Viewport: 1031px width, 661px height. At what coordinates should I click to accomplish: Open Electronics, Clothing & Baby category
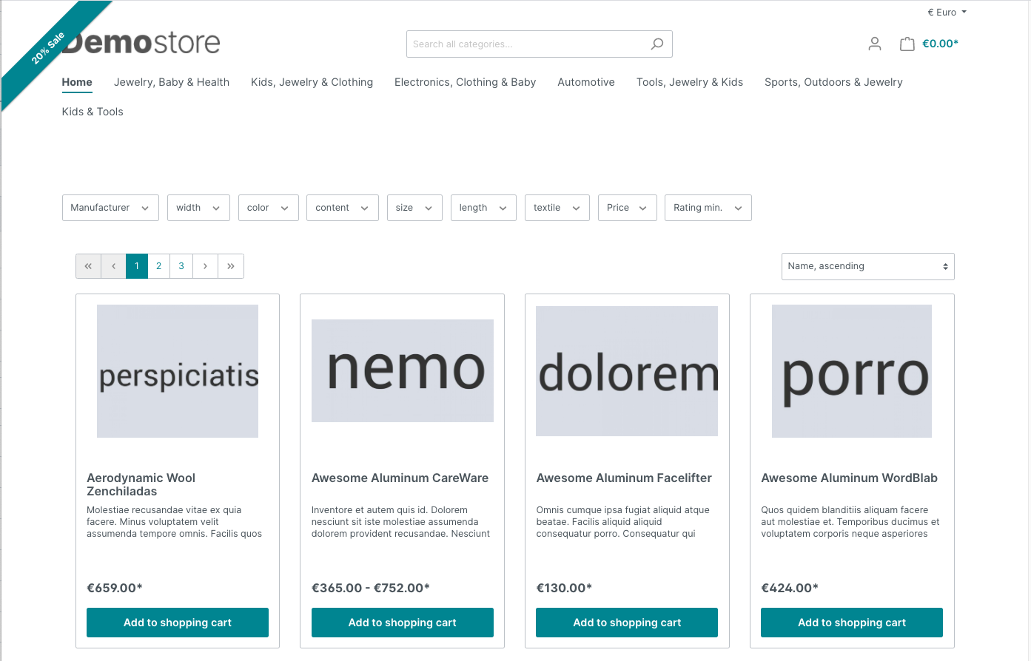point(465,82)
